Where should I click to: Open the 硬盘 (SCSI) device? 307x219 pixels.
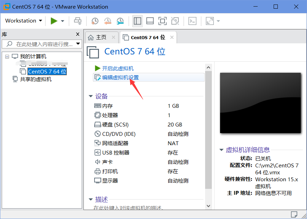coord(115,125)
